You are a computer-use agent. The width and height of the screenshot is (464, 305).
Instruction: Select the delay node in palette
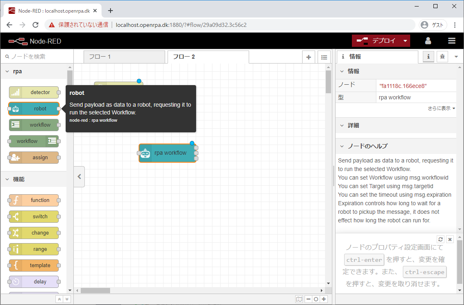point(34,282)
